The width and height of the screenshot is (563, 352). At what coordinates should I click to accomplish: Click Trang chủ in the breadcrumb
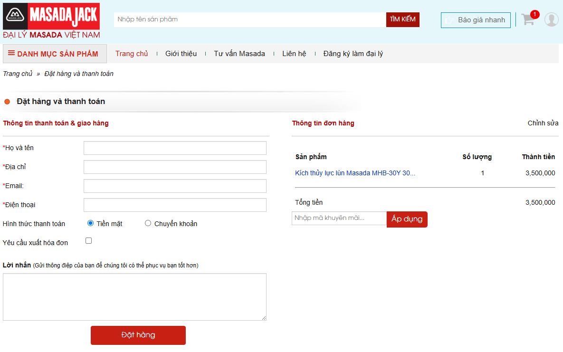coord(18,74)
